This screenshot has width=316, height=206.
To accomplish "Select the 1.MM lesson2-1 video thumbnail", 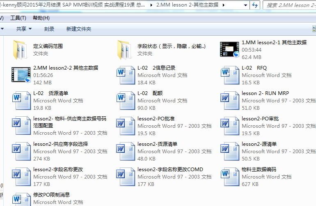I will pyautogui.click(x=229, y=49).
